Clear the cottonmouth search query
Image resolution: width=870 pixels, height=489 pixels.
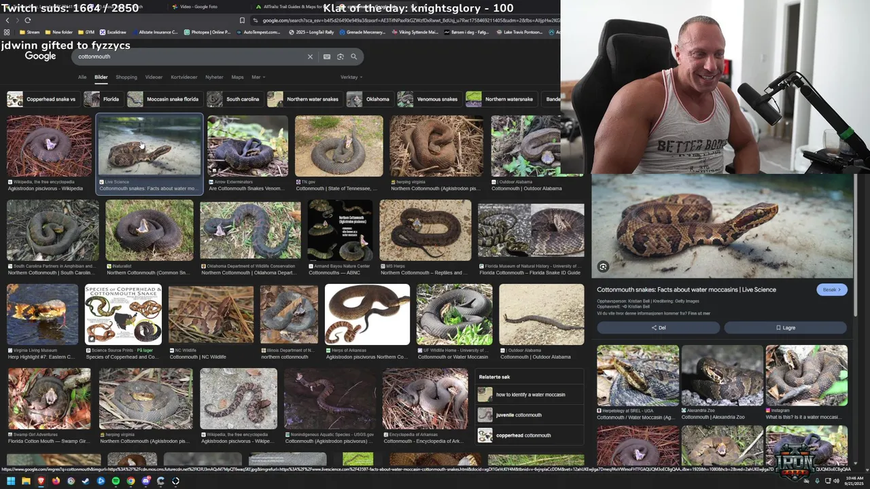click(310, 56)
